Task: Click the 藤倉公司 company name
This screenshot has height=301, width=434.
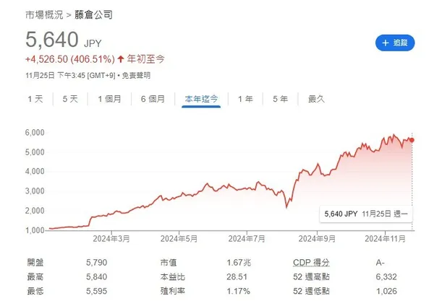Action: click(x=93, y=14)
